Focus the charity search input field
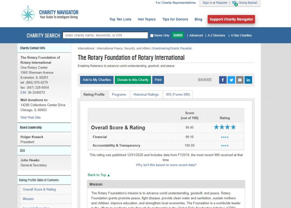 105,35
